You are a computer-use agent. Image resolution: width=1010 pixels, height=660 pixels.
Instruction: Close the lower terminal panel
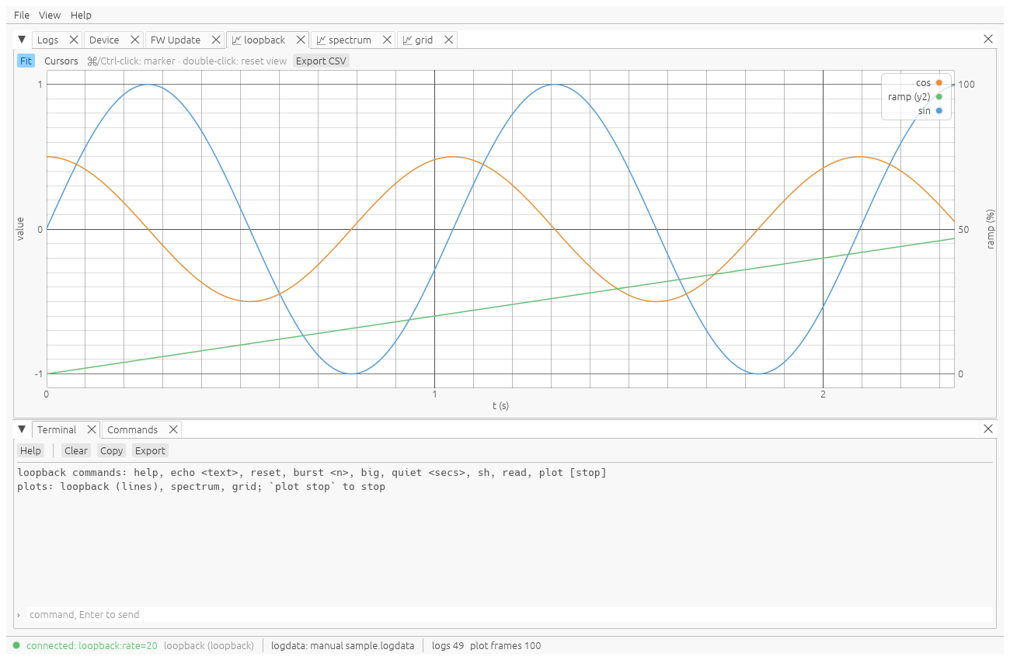tap(988, 429)
